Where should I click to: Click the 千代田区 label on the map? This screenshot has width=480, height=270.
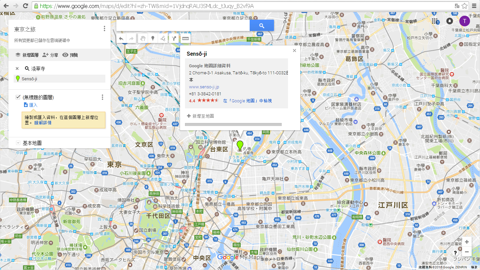(158, 215)
